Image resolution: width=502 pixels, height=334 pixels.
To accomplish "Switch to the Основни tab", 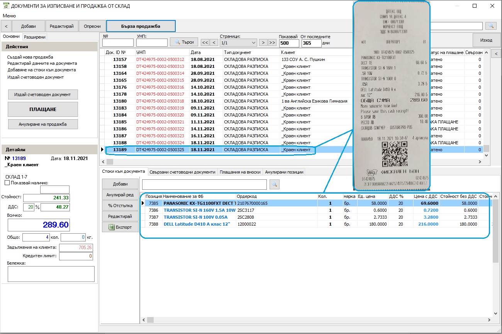I will click(11, 37).
